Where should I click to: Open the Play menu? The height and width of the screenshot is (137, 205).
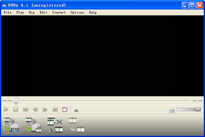(20, 13)
